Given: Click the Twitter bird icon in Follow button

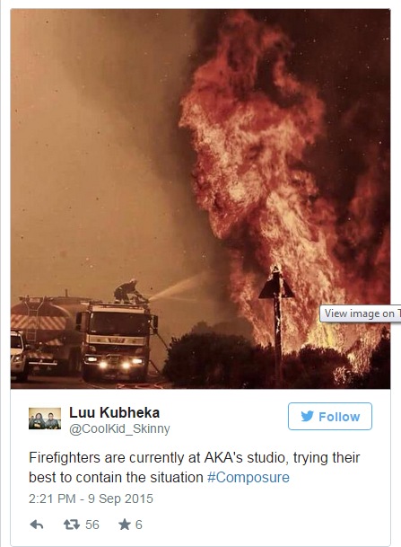Looking at the screenshot, I should click(x=307, y=416).
